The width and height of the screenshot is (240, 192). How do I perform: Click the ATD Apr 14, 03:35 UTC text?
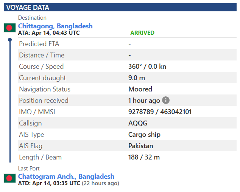click(49, 183)
